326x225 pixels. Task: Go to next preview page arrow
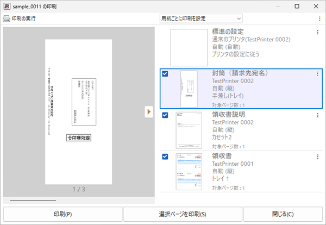149,112
